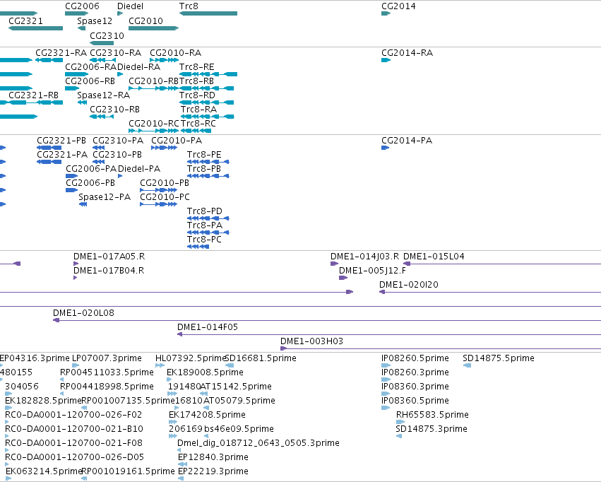This screenshot has width=601, height=482.
Task: Select the CG2321 gene feature bar
Action: 35,28
